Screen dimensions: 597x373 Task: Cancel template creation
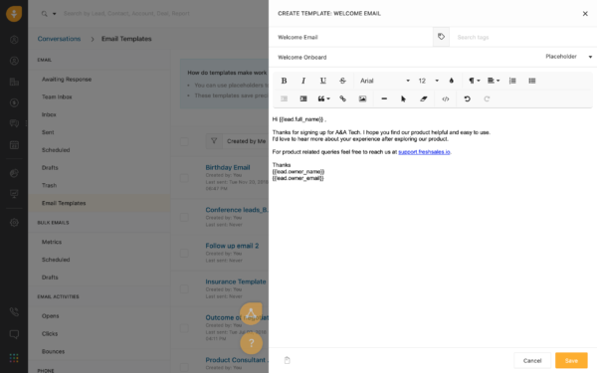point(532,360)
